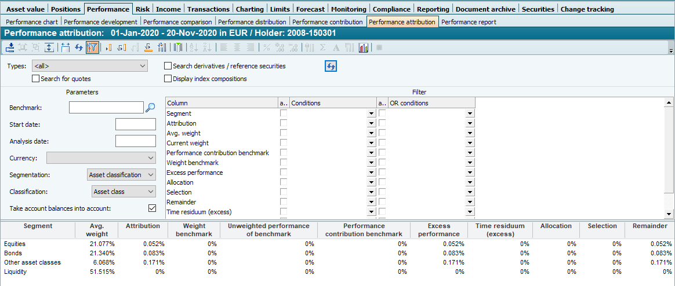This screenshot has width=675, height=286.
Task: Click the refresh arrows icon in toolbar
Action: click(x=78, y=47)
